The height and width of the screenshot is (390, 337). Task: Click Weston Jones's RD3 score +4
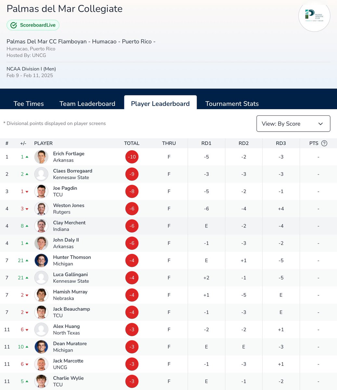coord(281,209)
